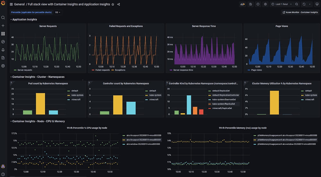Open the search dashboards icon in sidebar
This screenshot has width=321, height=177.
(x=3, y=18)
